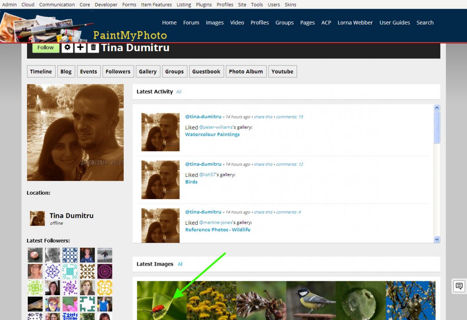The height and width of the screenshot is (320, 467).
Task: Click the PaintMyPhoto site logo
Action: click(x=130, y=35)
